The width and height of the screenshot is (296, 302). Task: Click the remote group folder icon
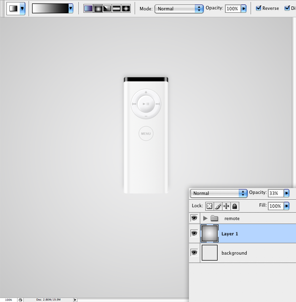tap(214, 218)
